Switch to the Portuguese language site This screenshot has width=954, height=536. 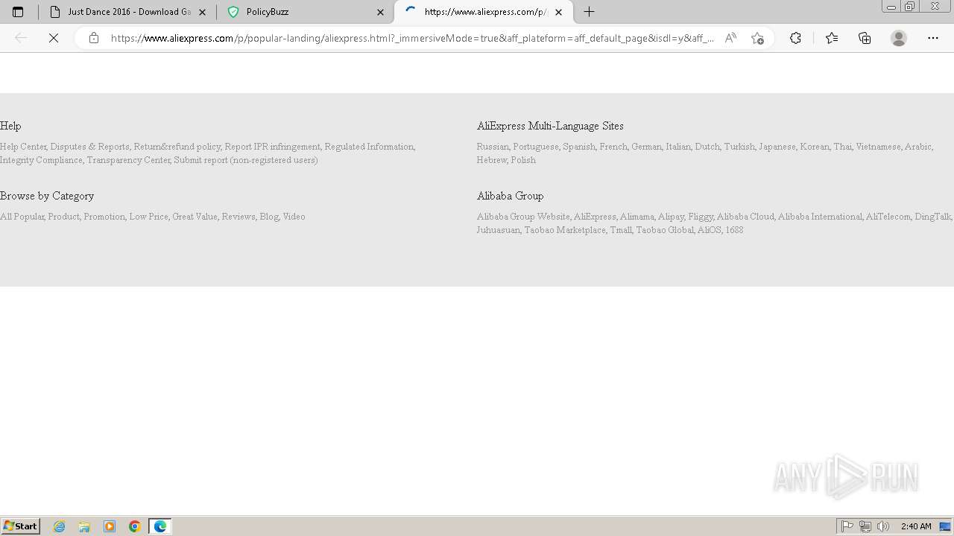pyautogui.click(x=535, y=147)
